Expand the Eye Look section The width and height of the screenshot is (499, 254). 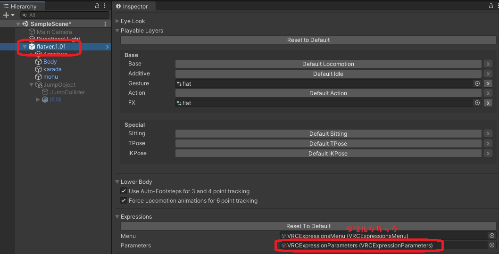coord(117,21)
